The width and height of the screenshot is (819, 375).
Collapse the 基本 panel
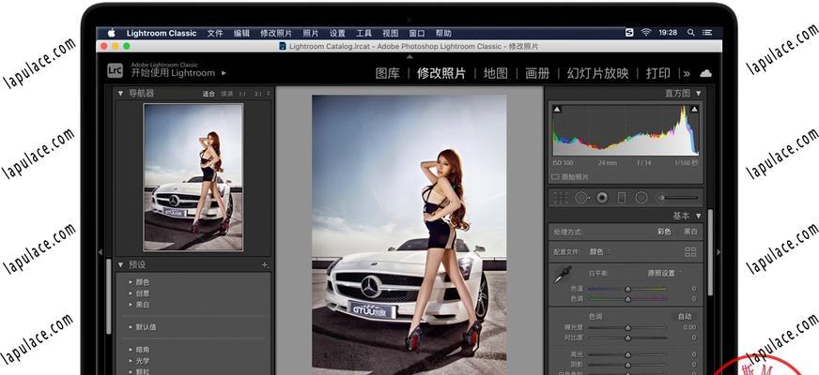699,216
